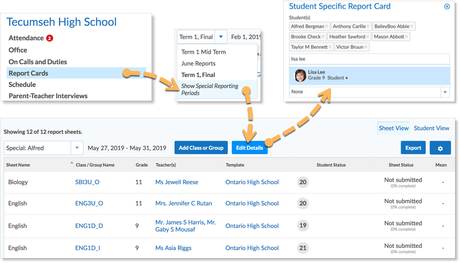Remove Mason Abbott from selected students
The image size is (460, 263).
point(406,37)
